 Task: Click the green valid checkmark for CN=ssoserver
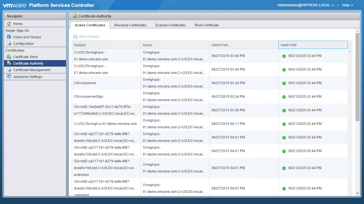[284, 83]
